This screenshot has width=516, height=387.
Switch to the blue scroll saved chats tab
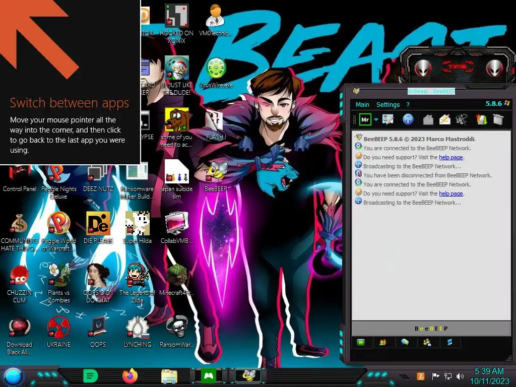[x=449, y=343]
